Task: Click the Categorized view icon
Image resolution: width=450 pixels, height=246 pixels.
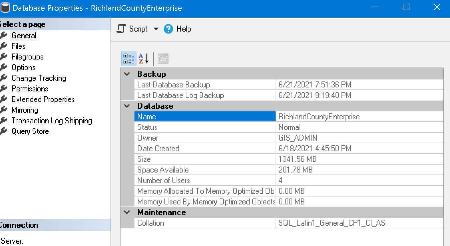Action: point(128,59)
